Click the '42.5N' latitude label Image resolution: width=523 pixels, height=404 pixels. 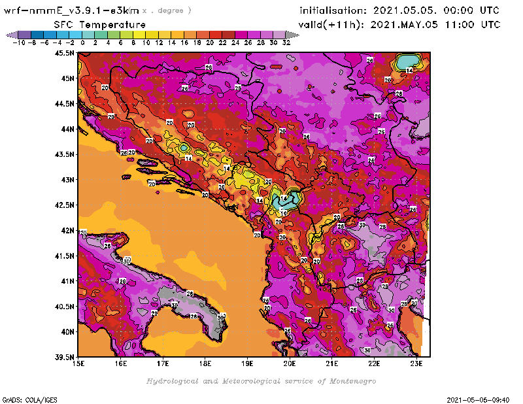64,205
